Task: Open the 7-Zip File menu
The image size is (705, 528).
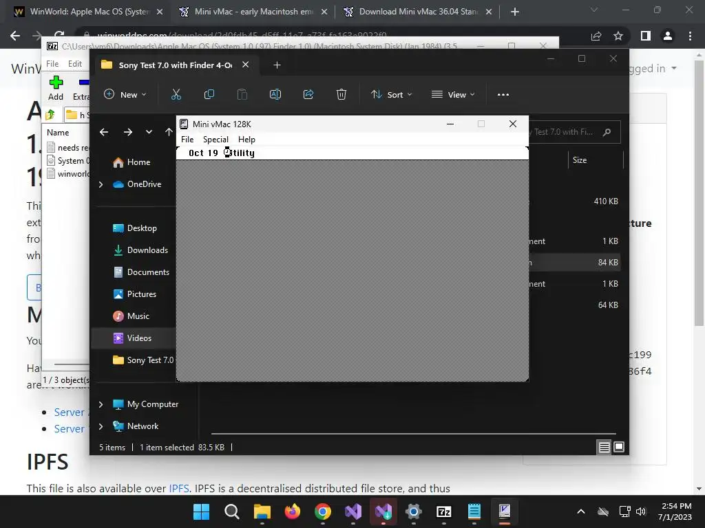Action: pos(52,64)
